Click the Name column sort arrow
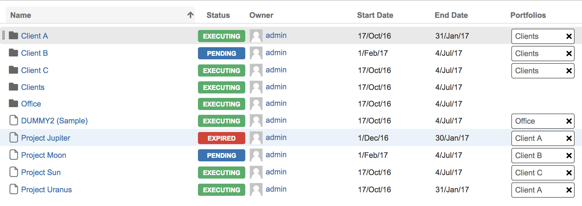The image size is (582, 206). (x=191, y=15)
